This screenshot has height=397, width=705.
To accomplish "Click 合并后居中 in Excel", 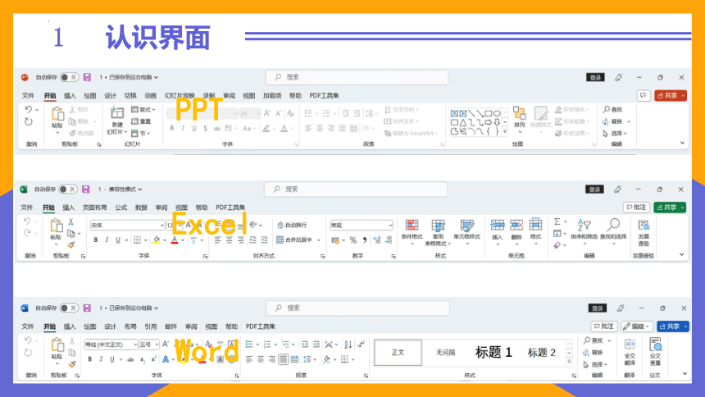I will coord(294,240).
